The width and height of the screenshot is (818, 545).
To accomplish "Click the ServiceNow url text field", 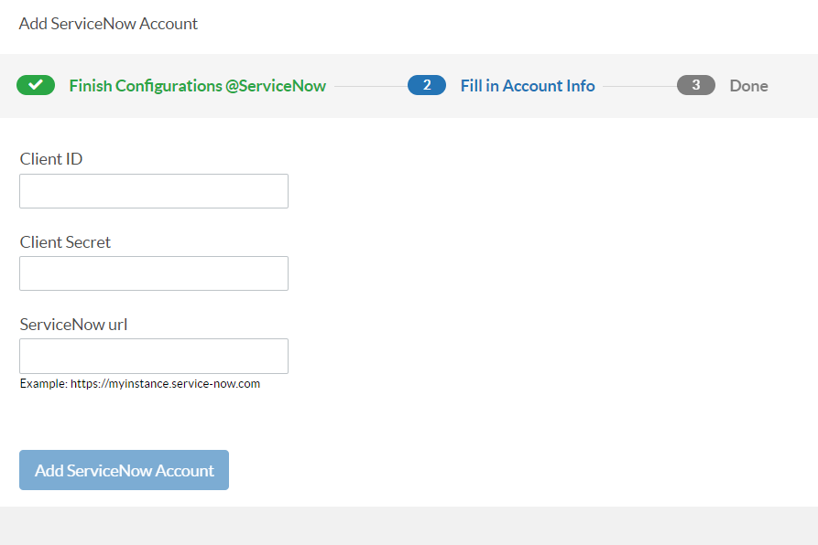I will tap(153, 356).
